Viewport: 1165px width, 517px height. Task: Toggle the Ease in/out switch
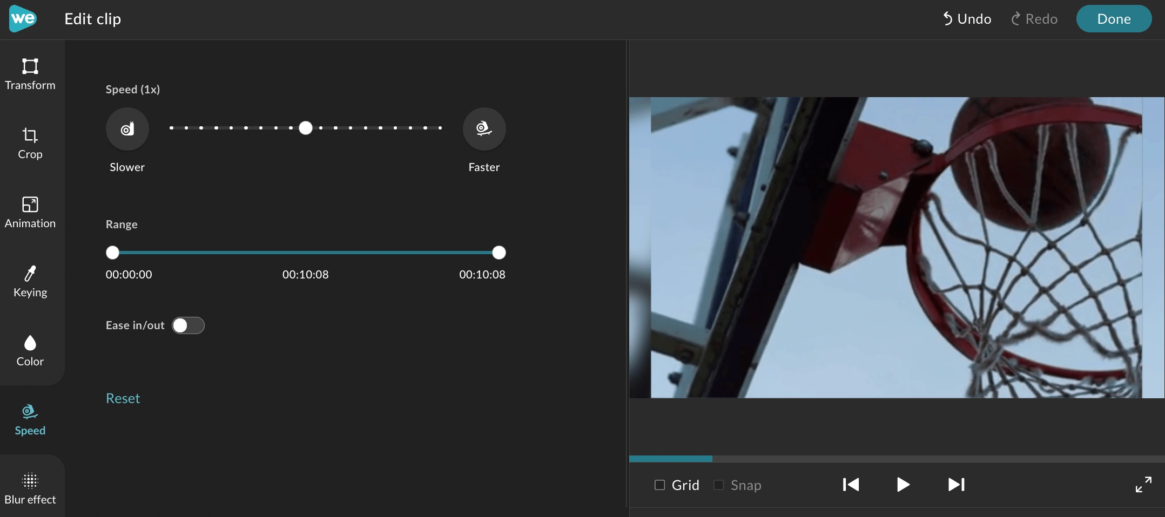[x=188, y=325]
